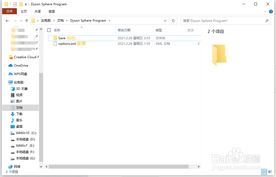Open 桌面 folder in sidebar
The image size is (276, 177).
click(17, 127)
